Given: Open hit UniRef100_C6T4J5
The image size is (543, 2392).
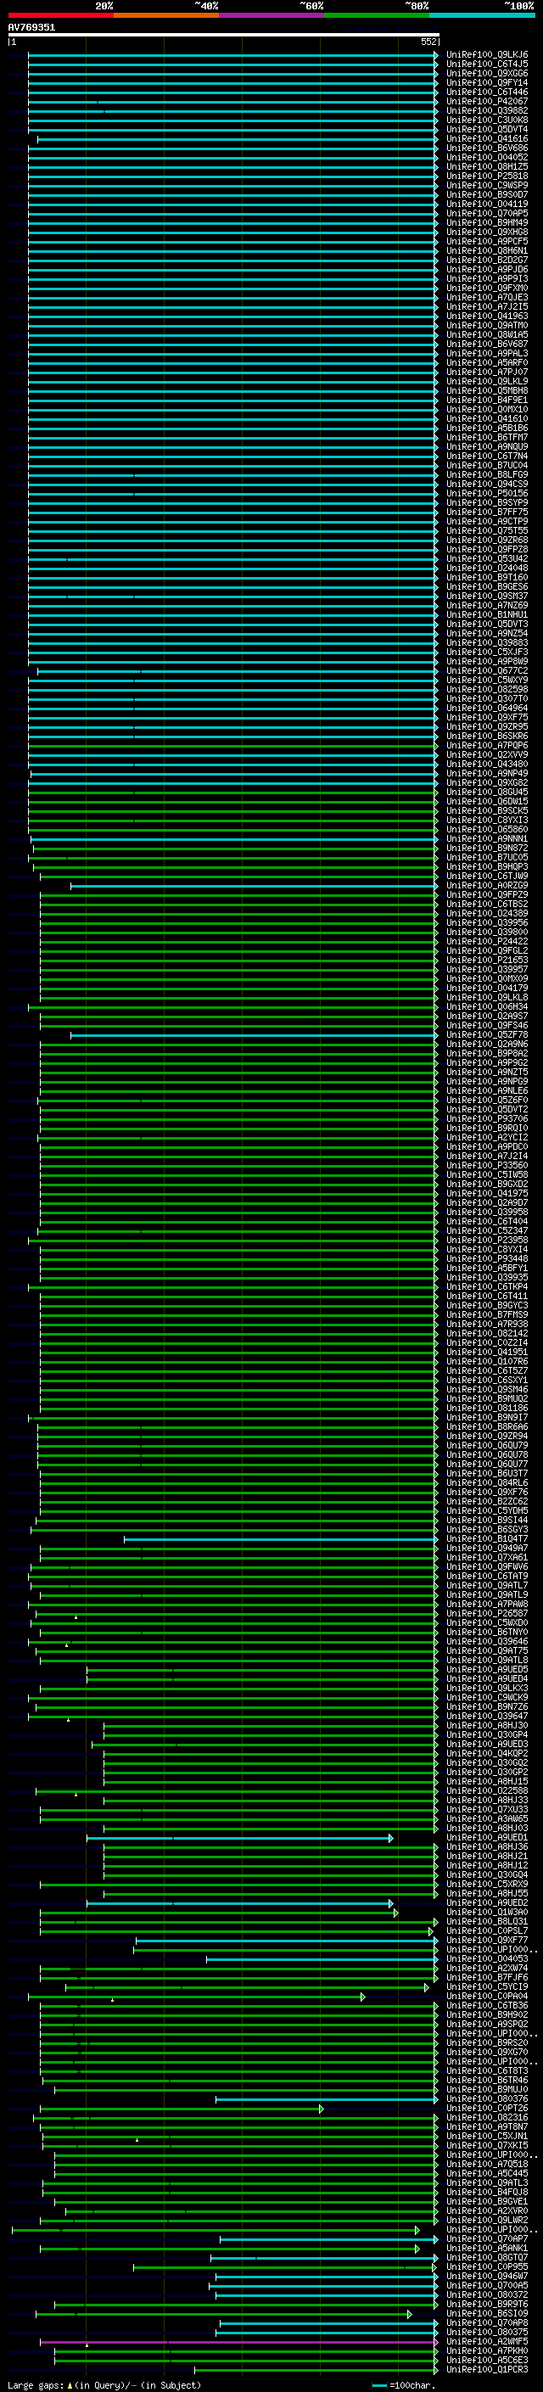Looking at the screenshot, I should [x=486, y=64].
